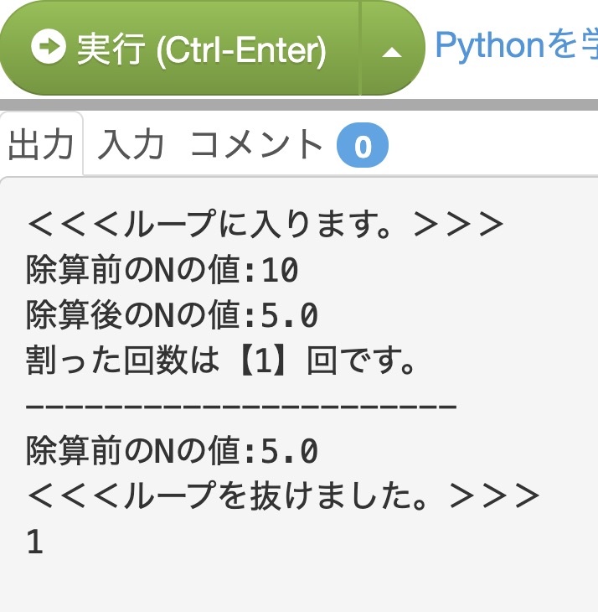Expand the dropdown arrow beside the 実行 button
The height and width of the screenshot is (612, 598).
[391, 51]
